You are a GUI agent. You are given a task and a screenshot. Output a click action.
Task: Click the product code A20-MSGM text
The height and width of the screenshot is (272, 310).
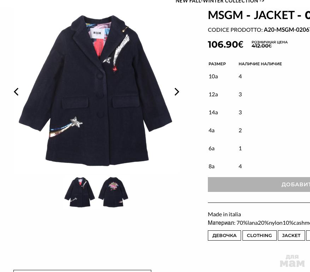(x=287, y=30)
